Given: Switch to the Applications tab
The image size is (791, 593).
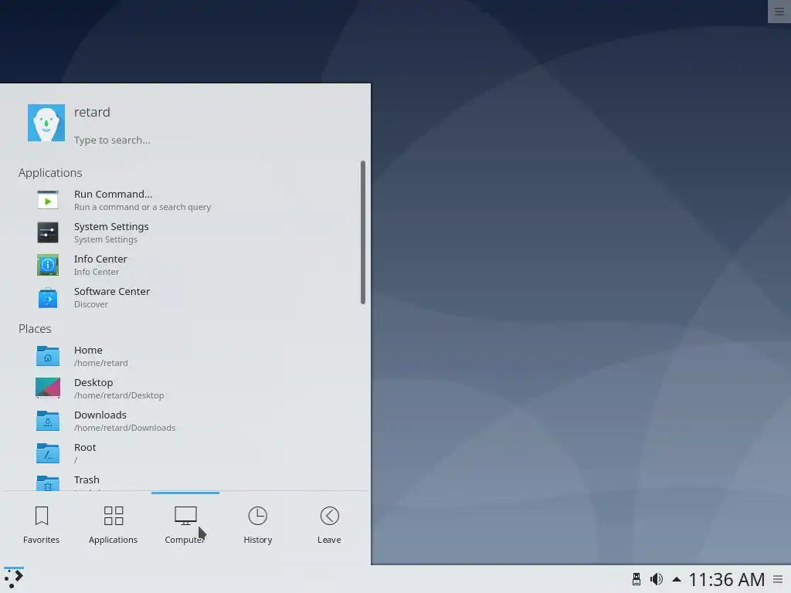Looking at the screenshot, I should [113, 525].
